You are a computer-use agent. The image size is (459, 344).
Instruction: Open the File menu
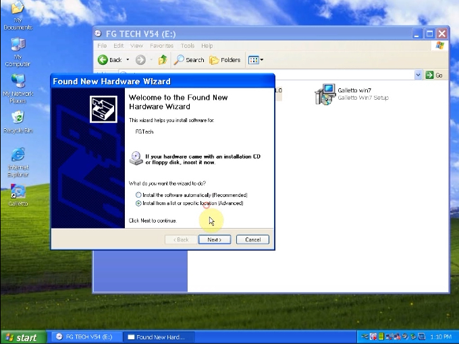[x=102, y=46]
